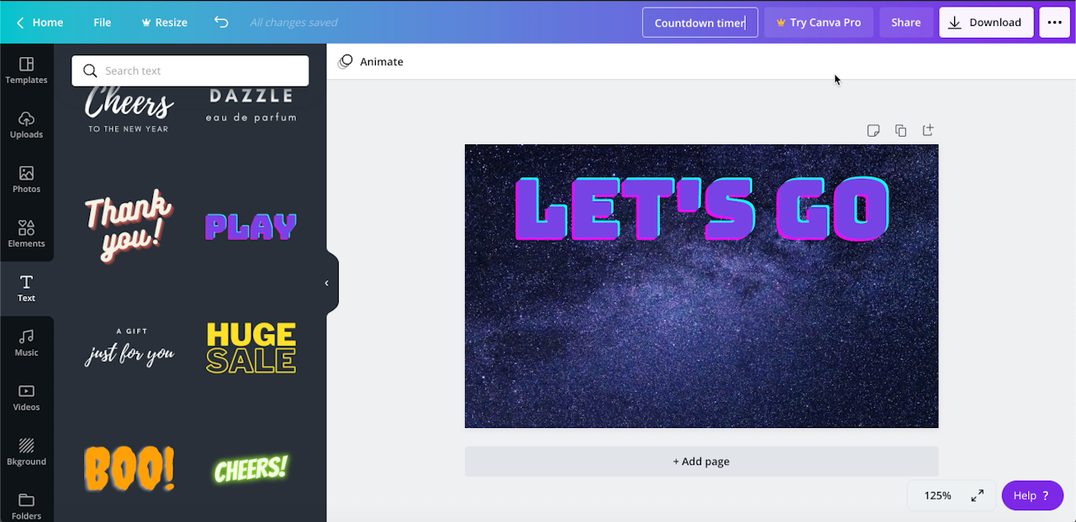
Task: Select the HUGE SALE text template
Action: (x=251, y=347)
